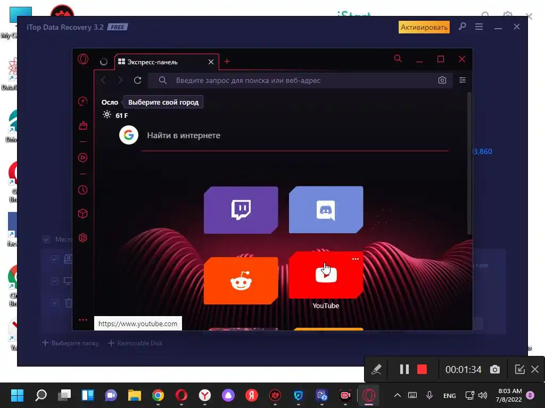Toggle the Места checkbox in iTop window
The image size is (545, 408).
pyautogui.click(x=46, y=240)
